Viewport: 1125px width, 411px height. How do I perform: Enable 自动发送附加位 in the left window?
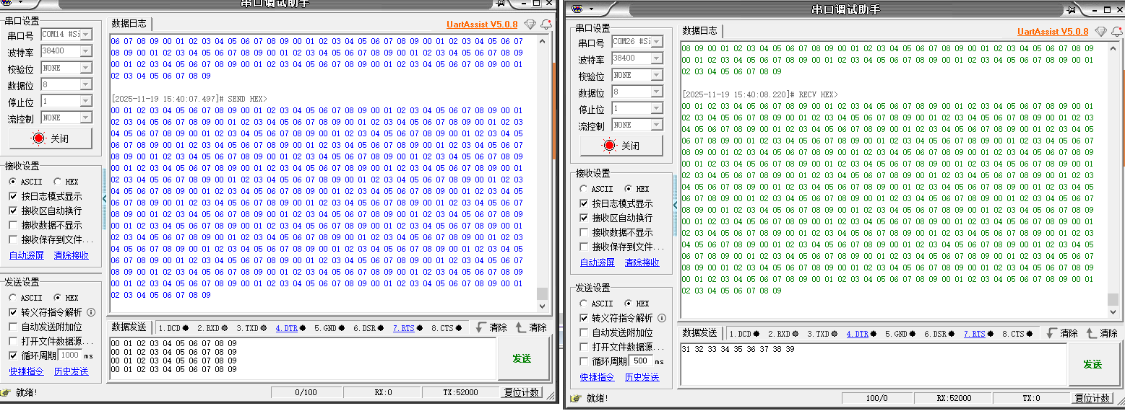coord(13,327)
